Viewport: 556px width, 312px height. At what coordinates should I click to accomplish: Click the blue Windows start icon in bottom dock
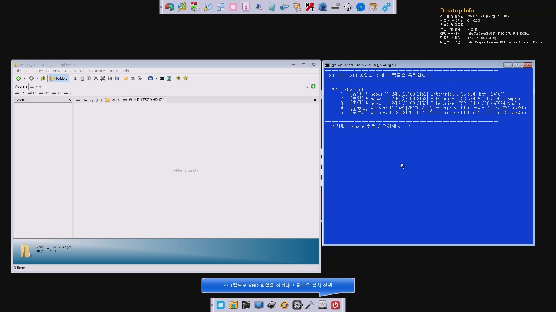pyautogui.click(x=221, y=305)
